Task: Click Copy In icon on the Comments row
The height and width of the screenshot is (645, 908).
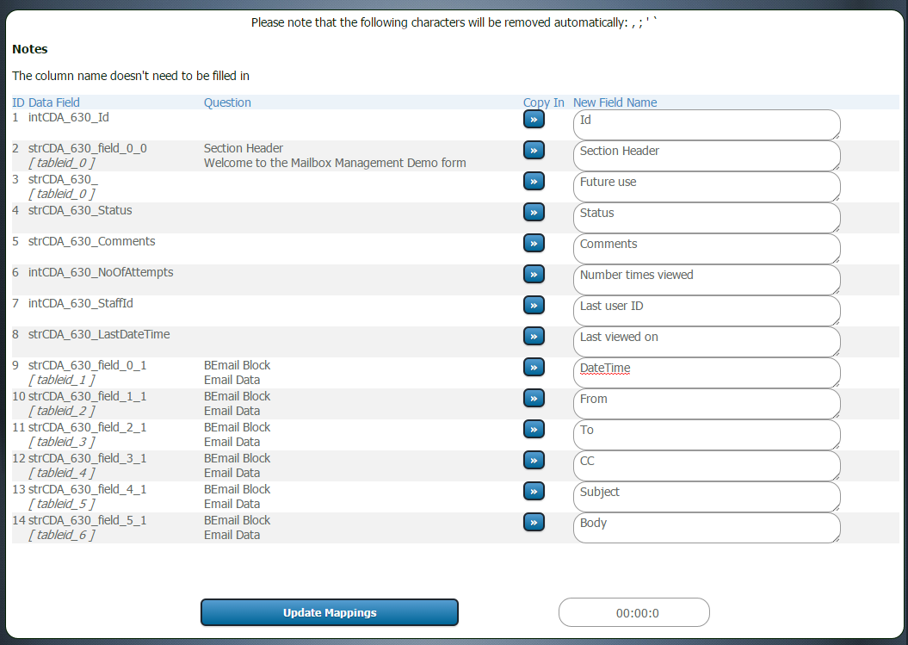Action: pyautogui.click(x=534, y=243)
